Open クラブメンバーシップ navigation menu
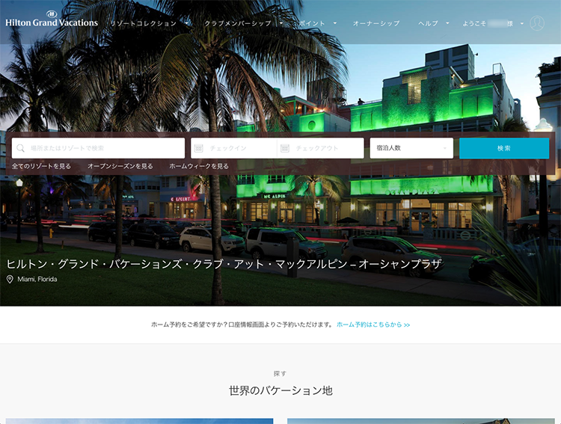 238,24
